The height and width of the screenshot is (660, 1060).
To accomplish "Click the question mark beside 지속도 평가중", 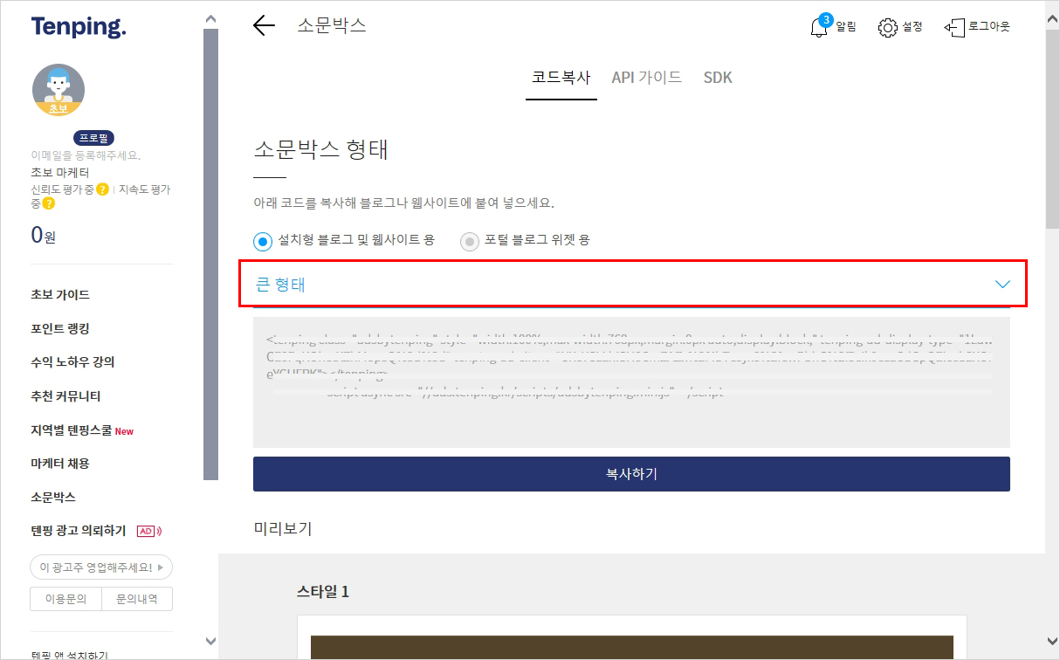I will pos(49,203).
